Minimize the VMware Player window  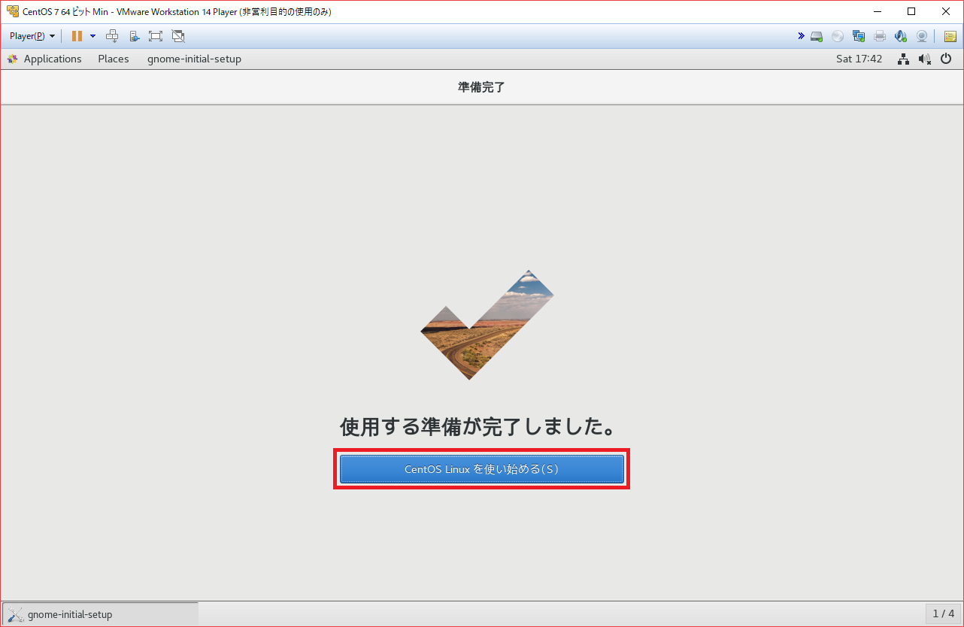(877, 11)
